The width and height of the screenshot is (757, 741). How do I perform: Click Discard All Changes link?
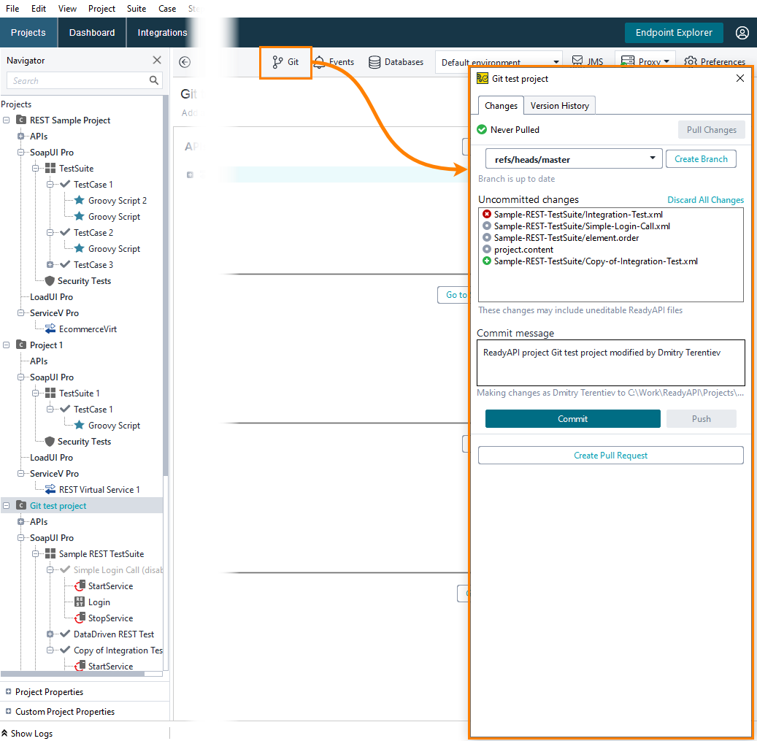click(x=705, y=200)
